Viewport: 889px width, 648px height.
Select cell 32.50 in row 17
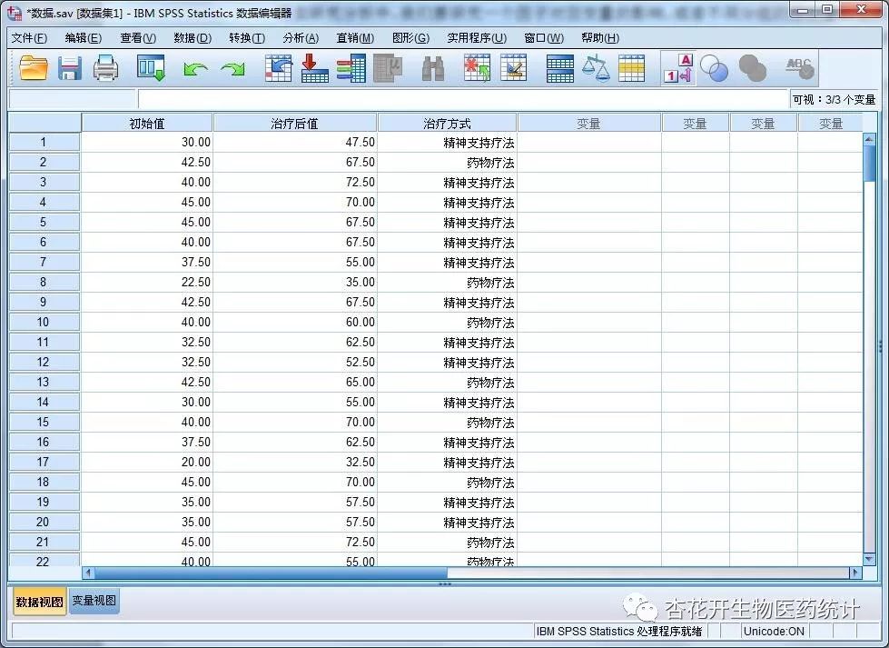[295, 462]
